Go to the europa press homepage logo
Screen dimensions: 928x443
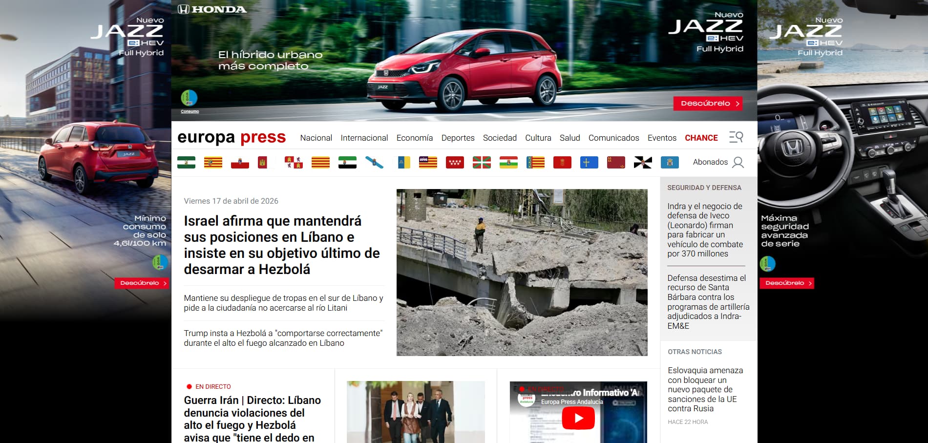coord(232,137)
